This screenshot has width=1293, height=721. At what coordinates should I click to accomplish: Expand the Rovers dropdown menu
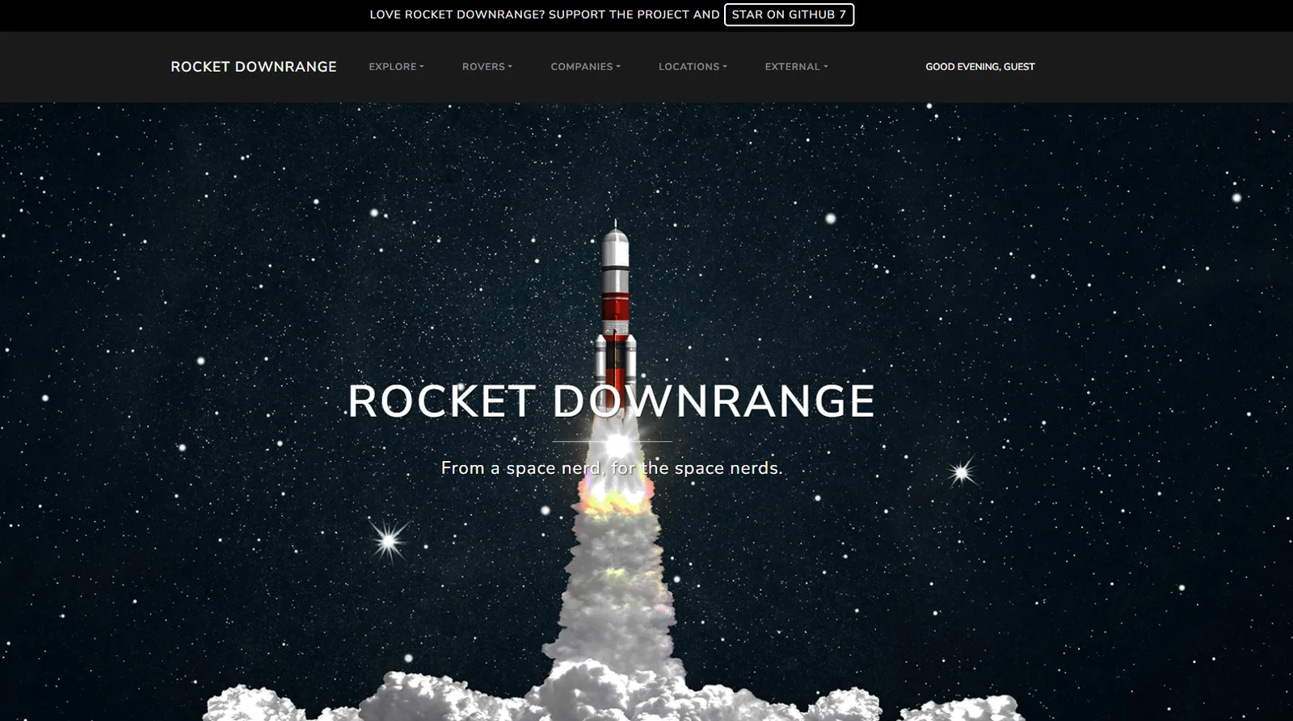(x=487, y=67)
